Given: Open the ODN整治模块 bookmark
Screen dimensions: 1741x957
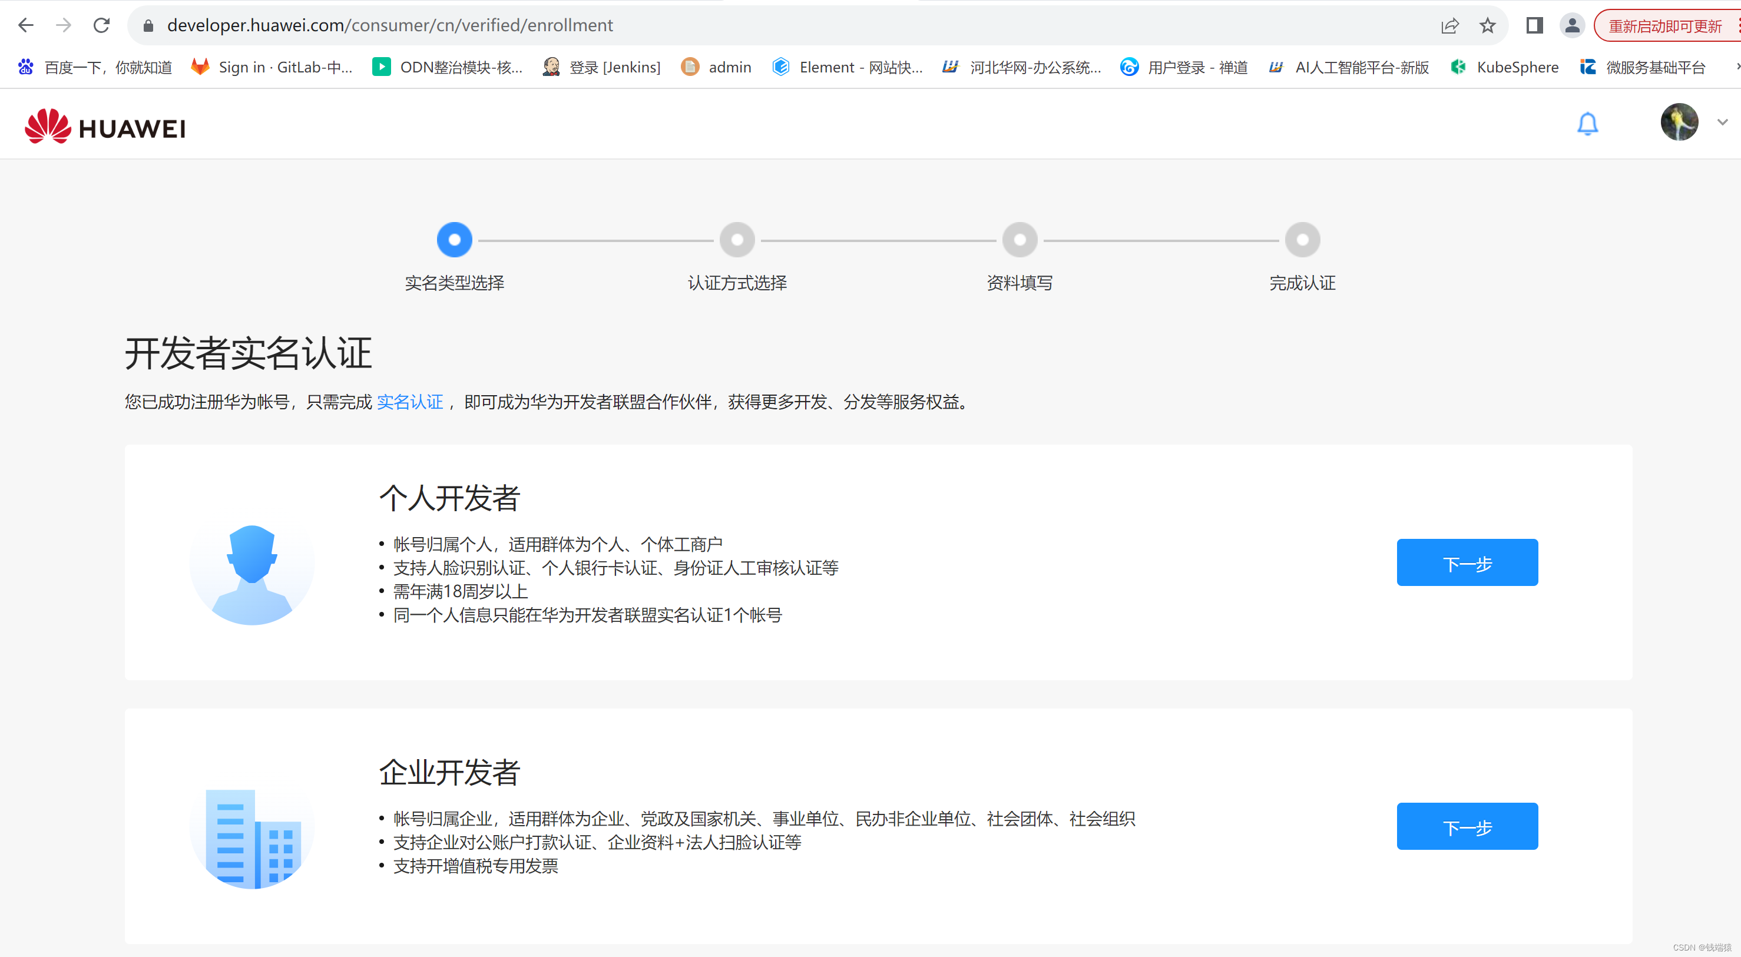Looking at the screenshot, I should point(448,67).
